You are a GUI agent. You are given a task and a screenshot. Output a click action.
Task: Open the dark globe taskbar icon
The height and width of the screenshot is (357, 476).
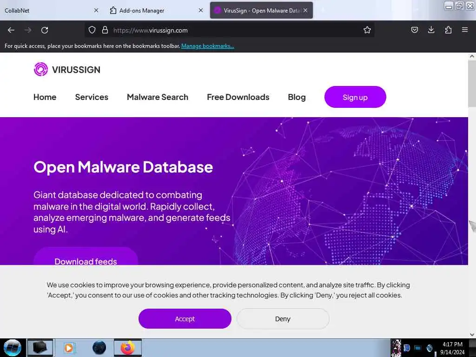tap(99, 348)
